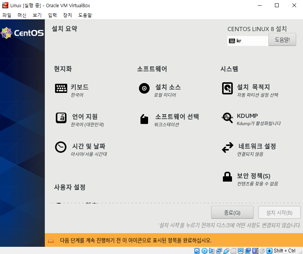Click the 도움말! help button

pyautogui.click(x=282, y=39)
